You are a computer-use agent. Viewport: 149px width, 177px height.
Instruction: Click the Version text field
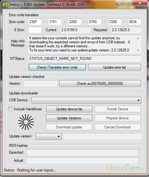click(41, 84)
